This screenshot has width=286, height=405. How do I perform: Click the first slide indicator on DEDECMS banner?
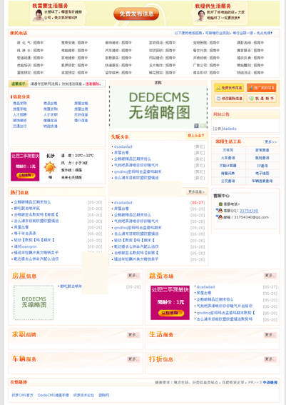coord(196,126)
